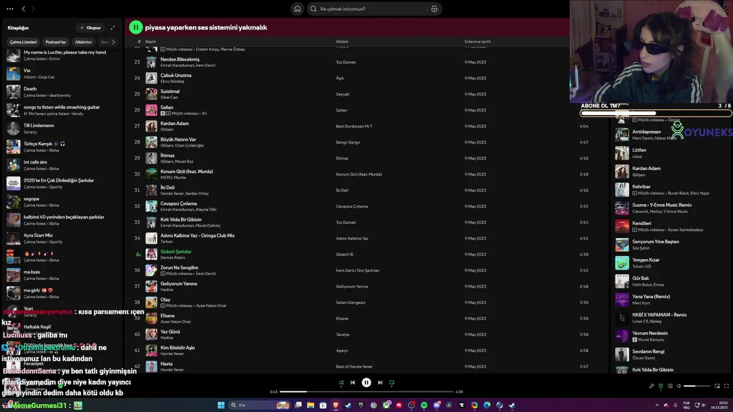Toggle repeat mode
This screenshot has width=733, height=412.
coord(392,383)
